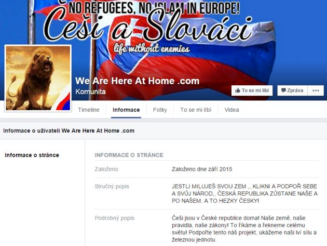Click the Komunita category label
Image resolution: width=327 pixels, height=246 pixels.
coord(90,92)
